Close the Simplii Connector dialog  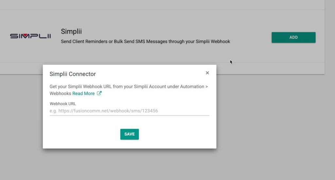coord(207,73)
